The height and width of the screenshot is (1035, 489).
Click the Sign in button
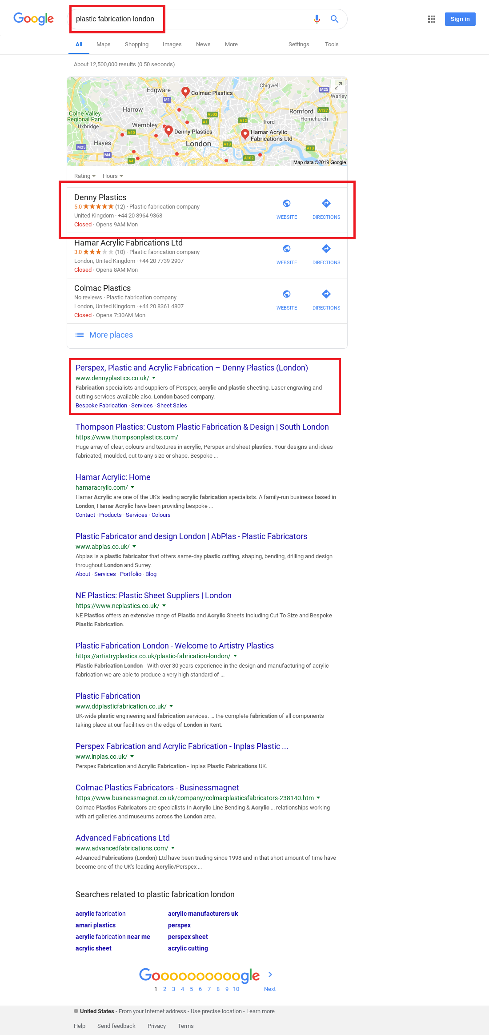(x=460, y=19)
